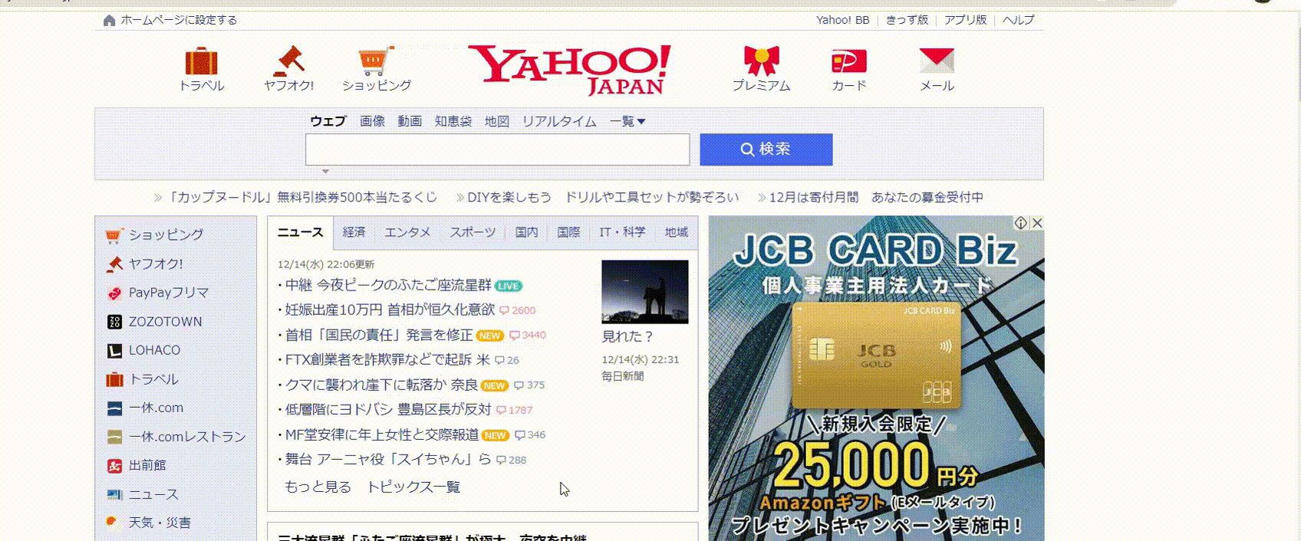The image size is (1301, 541).
Task: Switch to the 国際 news tab
Action: (568, 232)
